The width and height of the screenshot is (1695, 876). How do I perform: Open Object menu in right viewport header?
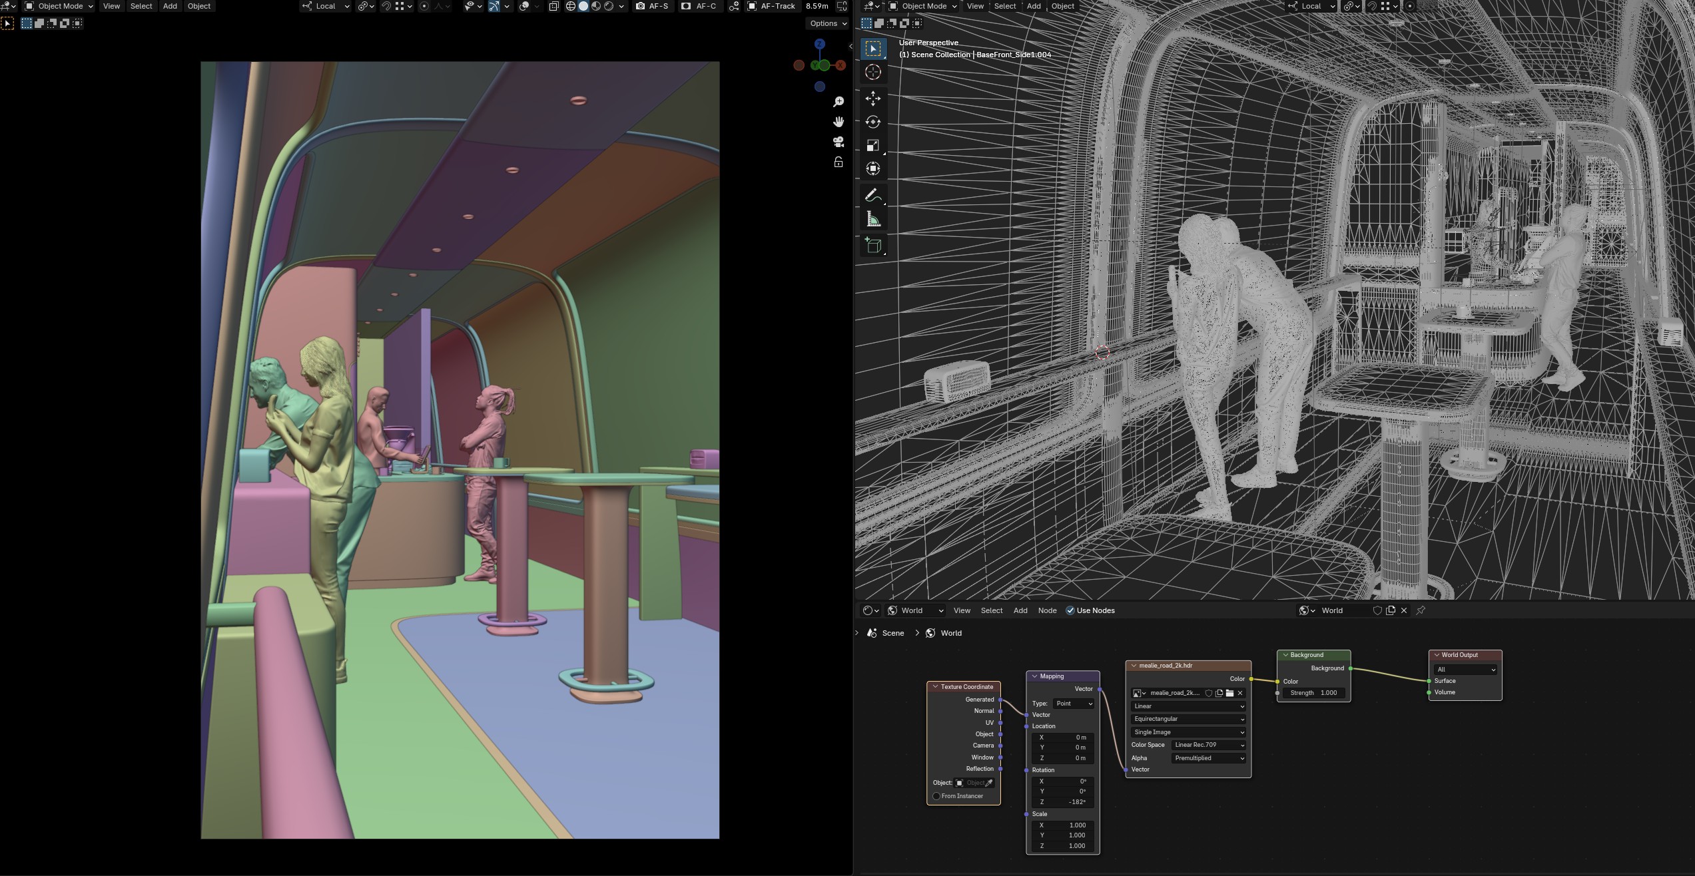click(1063, 6)
